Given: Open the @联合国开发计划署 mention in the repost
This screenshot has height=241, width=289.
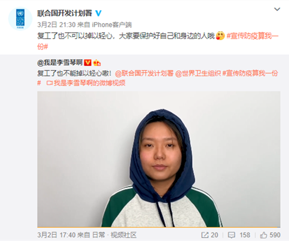Looking at the screenshot, I should point(144,73).
